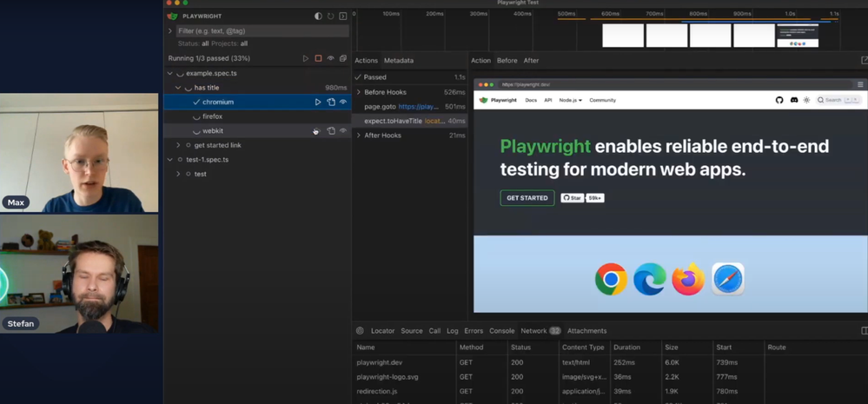The height and width of the screenshot is (404, 868).
Task: Toggle watch eye on webkit row
Action: click(x=342, y=130)
